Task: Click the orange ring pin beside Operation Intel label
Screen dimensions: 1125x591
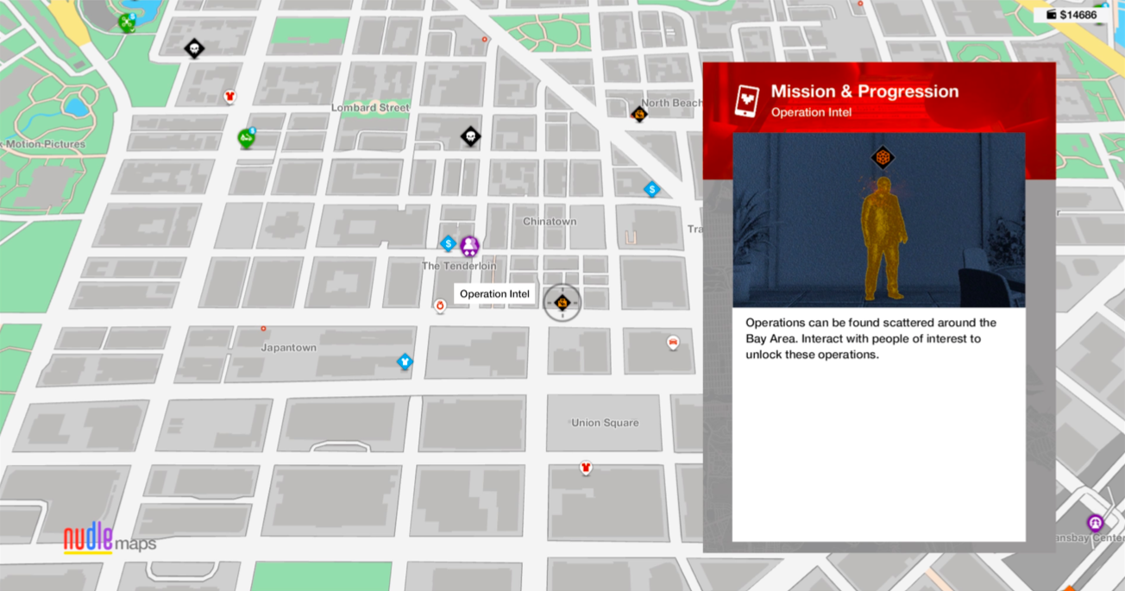Action: pos(440,306)
